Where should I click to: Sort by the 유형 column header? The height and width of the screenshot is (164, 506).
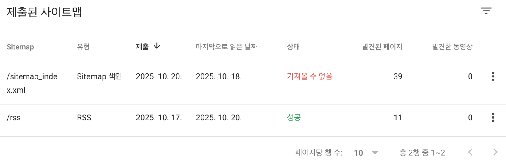click(x=83, y=47)
